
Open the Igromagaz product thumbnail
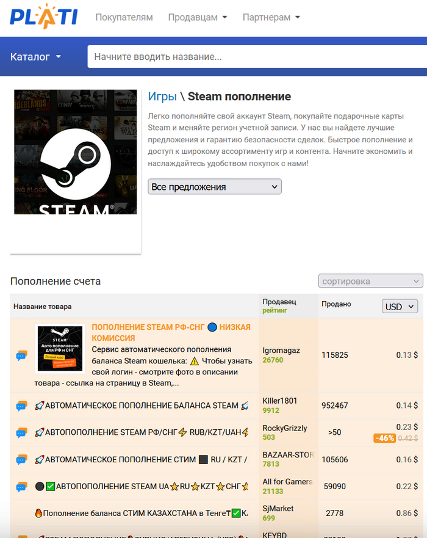point(60,349)
